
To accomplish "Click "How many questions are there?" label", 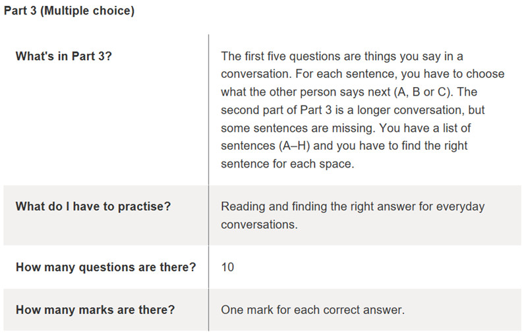I will click(x=105, y=268).
